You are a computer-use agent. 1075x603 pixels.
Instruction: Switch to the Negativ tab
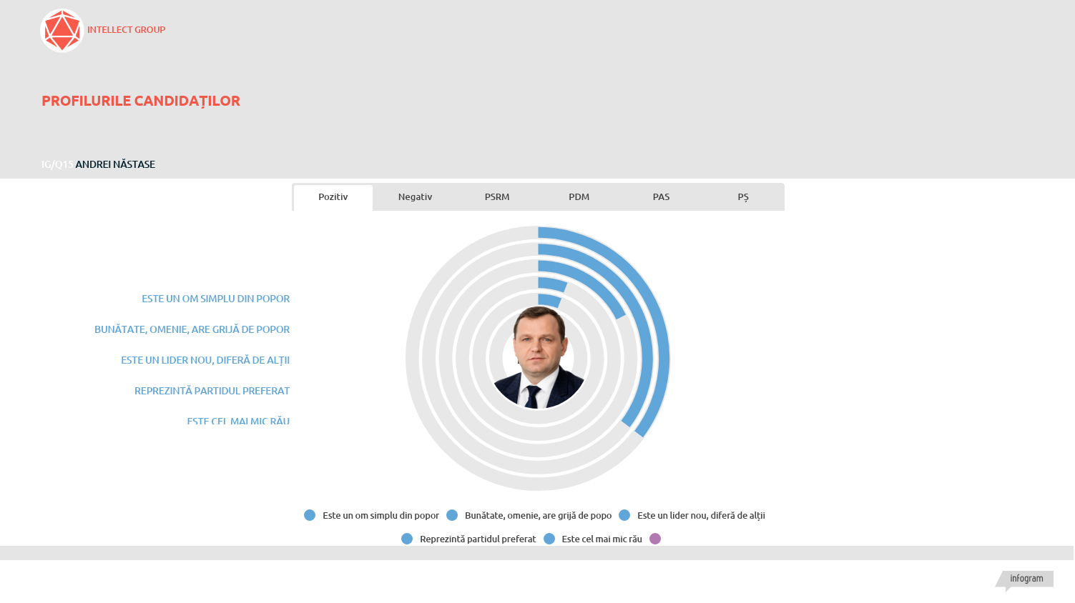pos(415,197)
